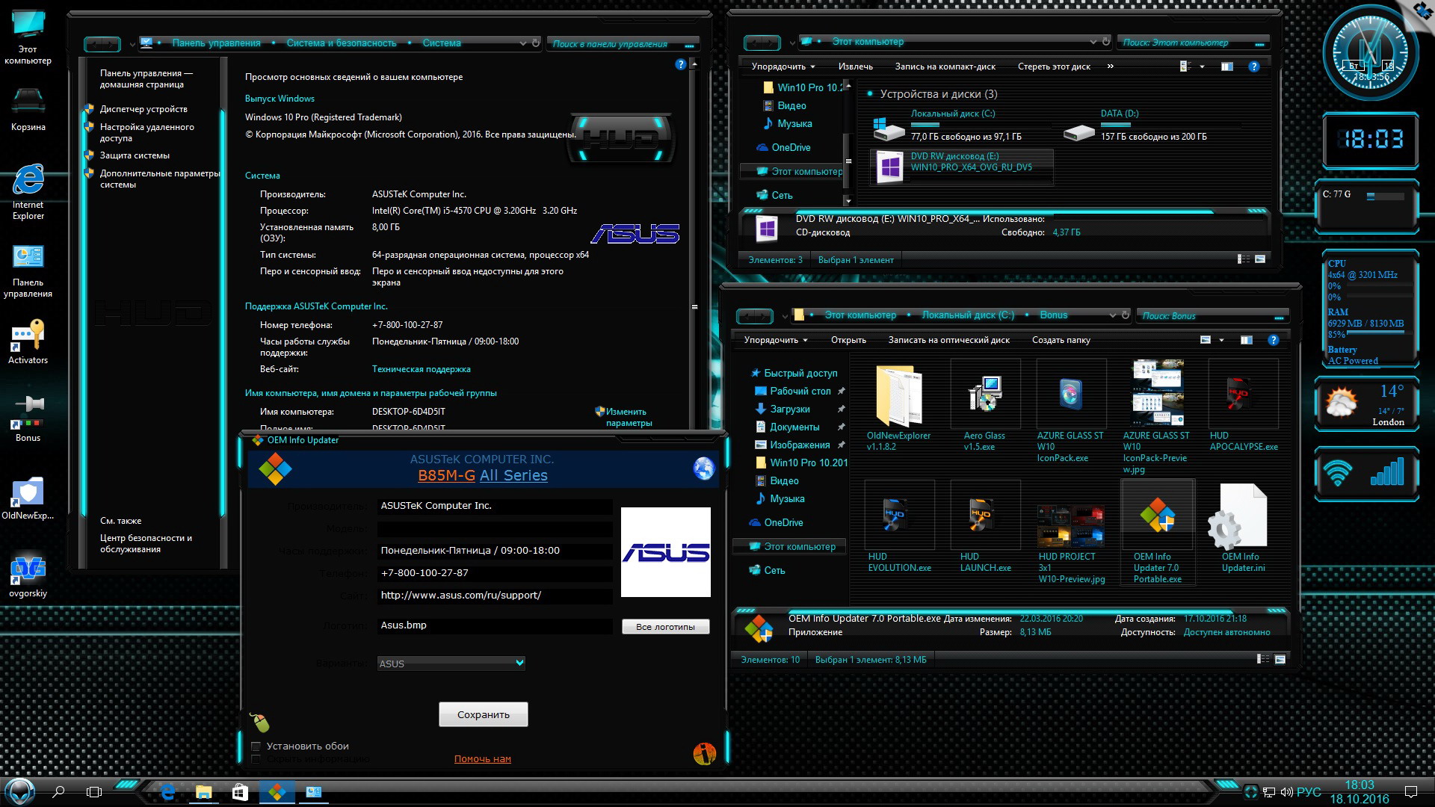This screenshot has height=807, width=1435.
Task: Open taskbar search magnifier
Action: click(x=58, y=791)
